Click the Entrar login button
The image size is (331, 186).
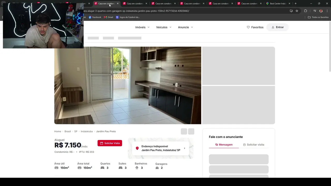(277, 27)
